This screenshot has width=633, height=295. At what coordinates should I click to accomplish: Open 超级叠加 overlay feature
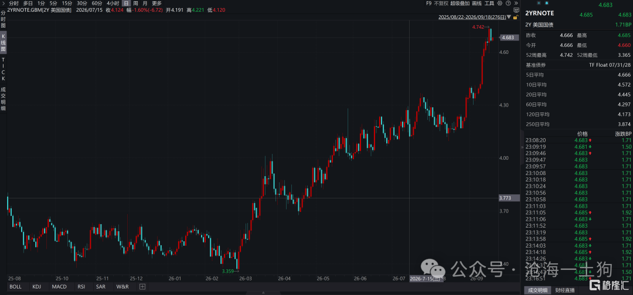[x=460, y=4]
